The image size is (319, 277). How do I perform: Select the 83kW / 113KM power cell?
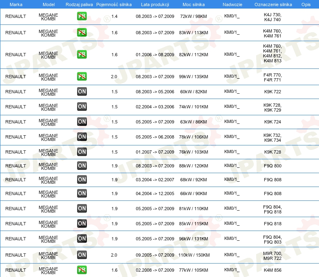pyautogui.click(x=193, y=33)
